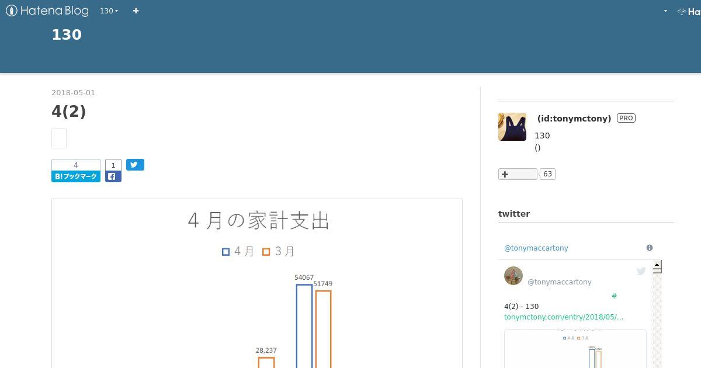This screenshot has width=701, height=368.
Task: Open the tweet chart preview card
Action: (575, 349)
